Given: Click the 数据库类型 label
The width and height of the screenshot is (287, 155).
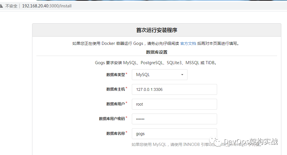Looking at the screenshot, I should tap(115, 75).
